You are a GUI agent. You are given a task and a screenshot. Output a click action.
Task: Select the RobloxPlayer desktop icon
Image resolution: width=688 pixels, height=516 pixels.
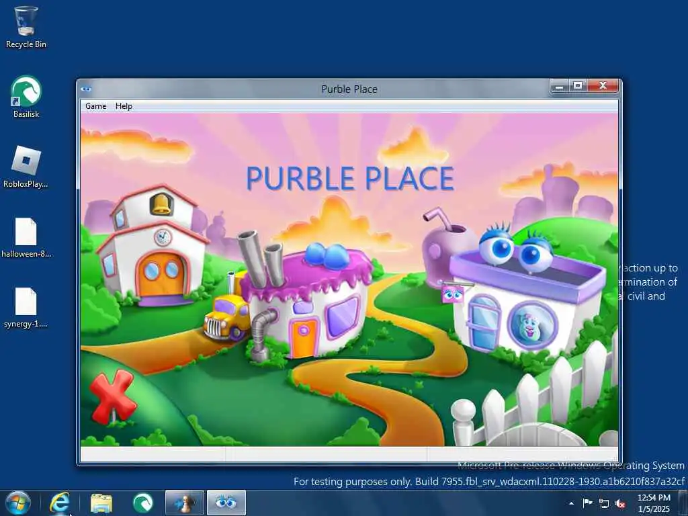(x=26, y=167)
